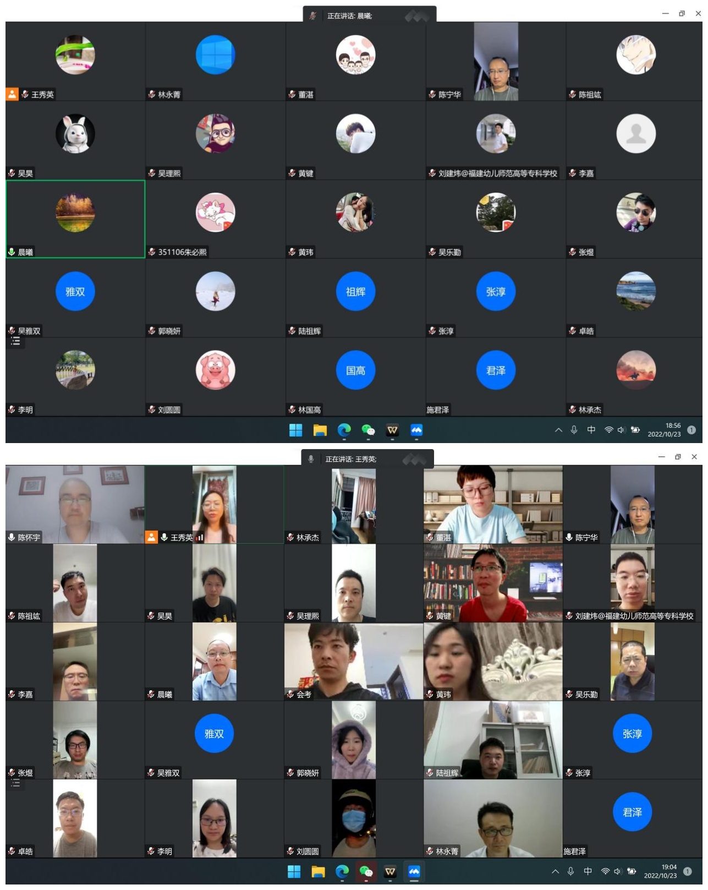The height and width of the screenshot is (890, 708).
Task: Launch WPS Office from the 18:56 taskbar
Action: click(392, 430)
